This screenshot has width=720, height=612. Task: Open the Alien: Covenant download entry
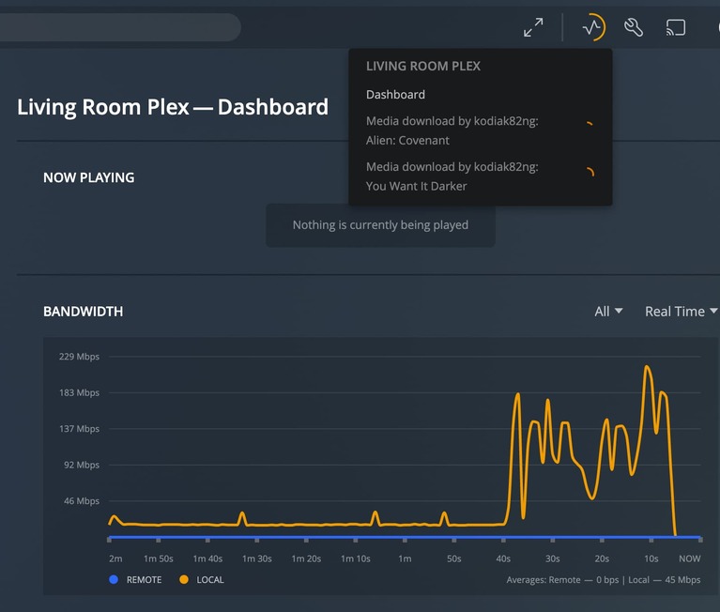pyautogui.click(x=480, y=130)
